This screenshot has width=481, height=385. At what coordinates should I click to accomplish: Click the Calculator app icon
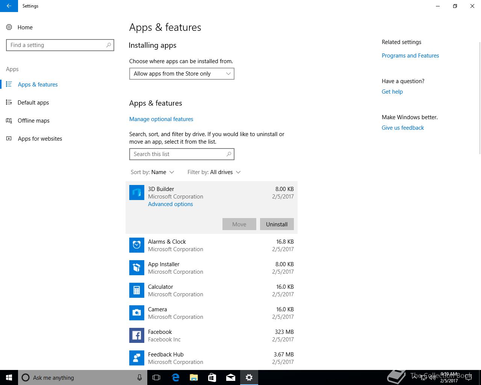pyautogui.click(x=137, y=290)
